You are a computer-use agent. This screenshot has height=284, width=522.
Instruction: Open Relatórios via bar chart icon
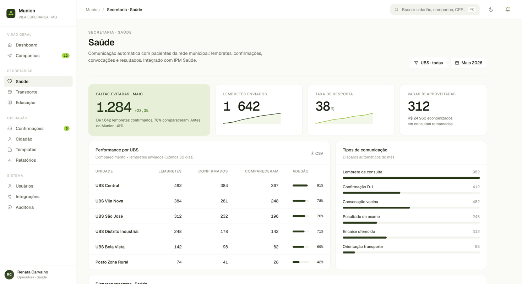coord(10,160)
